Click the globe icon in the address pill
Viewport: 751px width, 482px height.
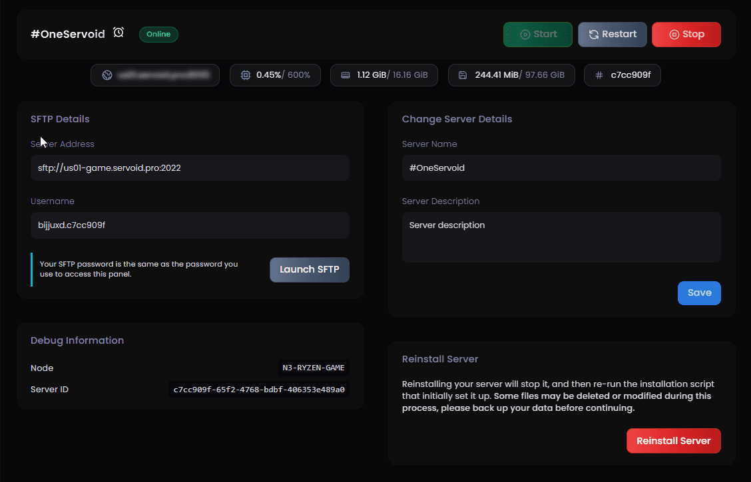coord(107,75)
